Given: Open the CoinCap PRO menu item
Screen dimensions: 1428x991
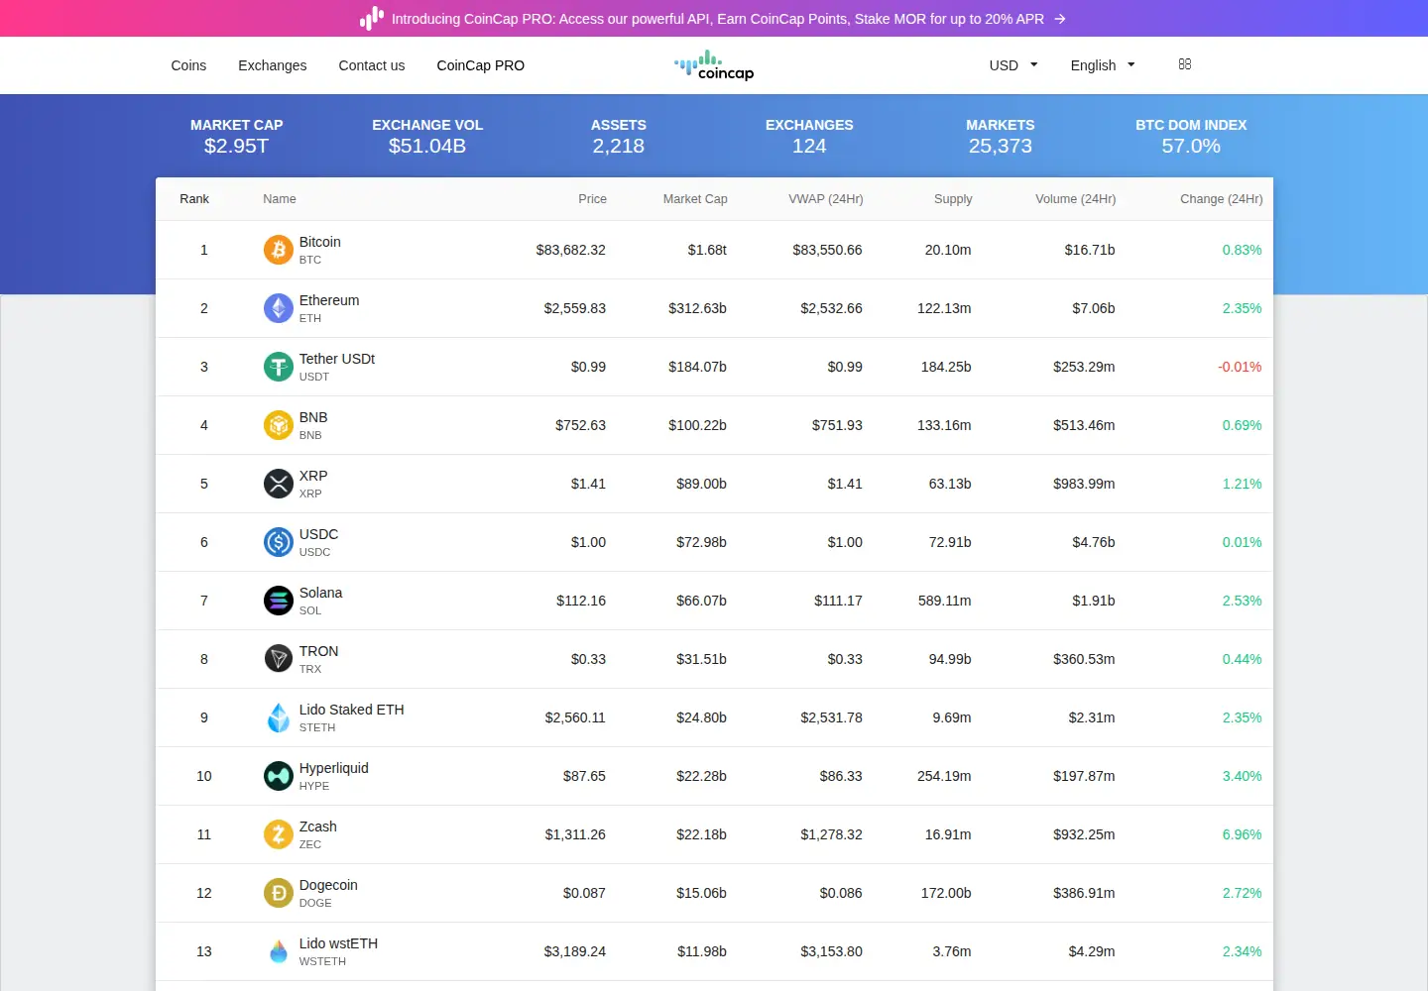Looking at the screenshot, I should 481,65.
